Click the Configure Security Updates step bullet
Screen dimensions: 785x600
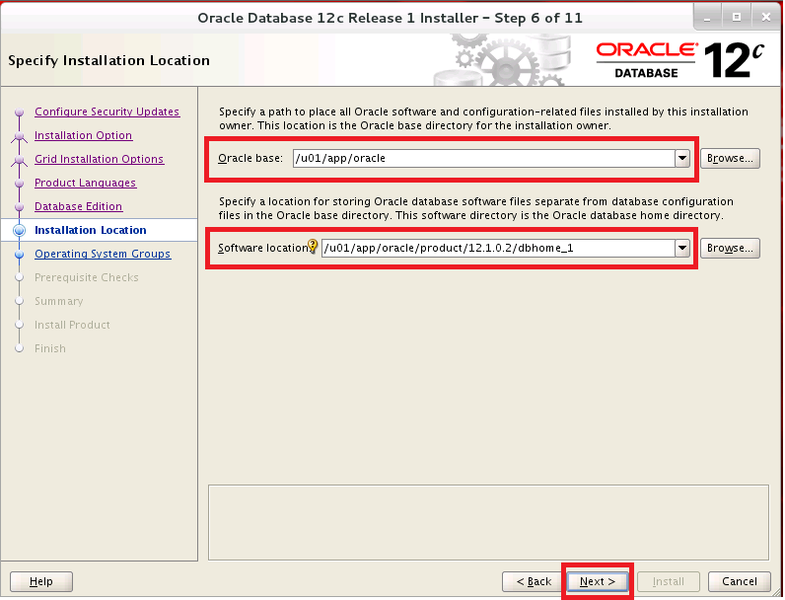click(x=19, y=112)
